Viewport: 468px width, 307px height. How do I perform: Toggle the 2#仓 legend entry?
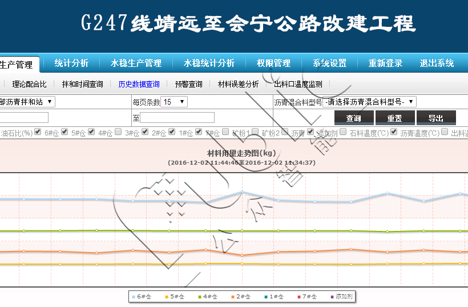click(243, 297)
